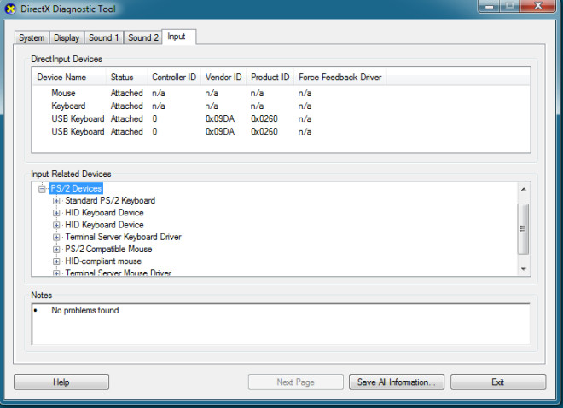Expand the Terminal Server Mouse Driver node
563x408 pixels.
tap(56, 273)
